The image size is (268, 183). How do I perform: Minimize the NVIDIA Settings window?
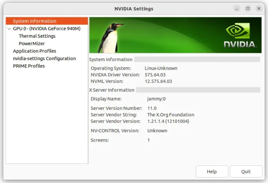[x=237, y=8]
